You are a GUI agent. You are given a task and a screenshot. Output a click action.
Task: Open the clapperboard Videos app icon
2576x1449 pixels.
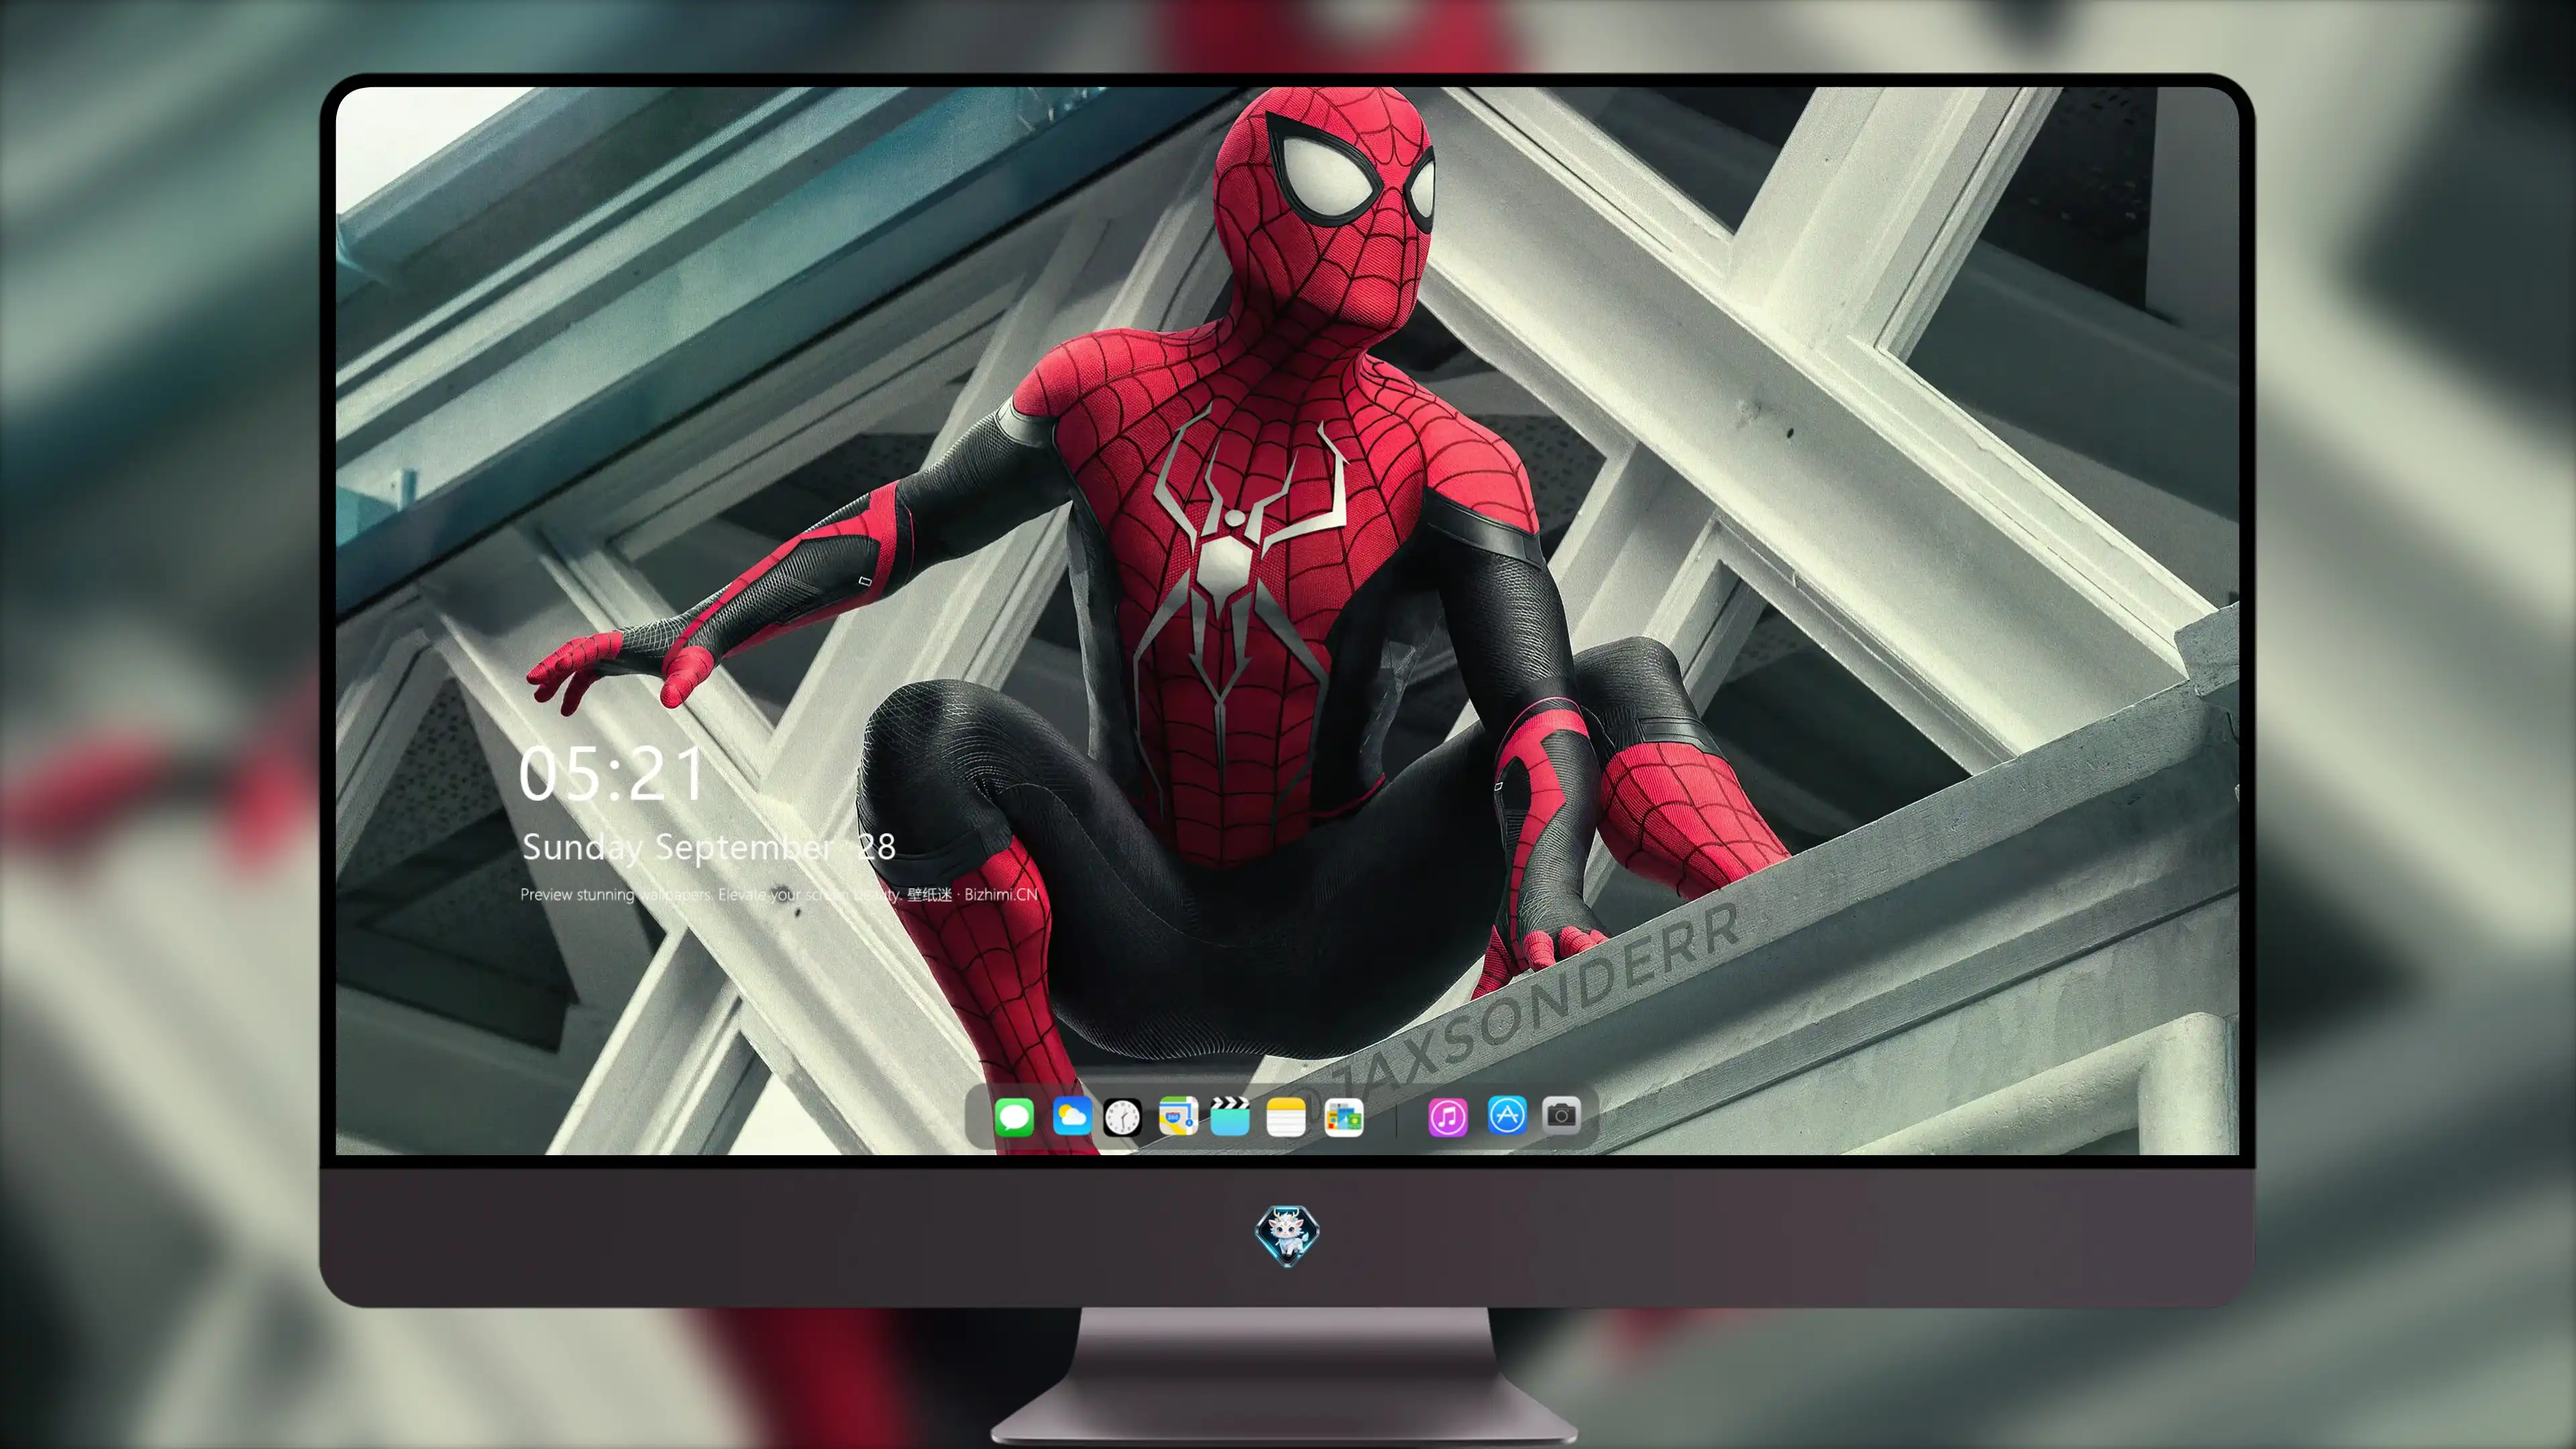click(x=1230, y=1116)
